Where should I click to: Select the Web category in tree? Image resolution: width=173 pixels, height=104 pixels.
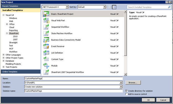[11, 21]
